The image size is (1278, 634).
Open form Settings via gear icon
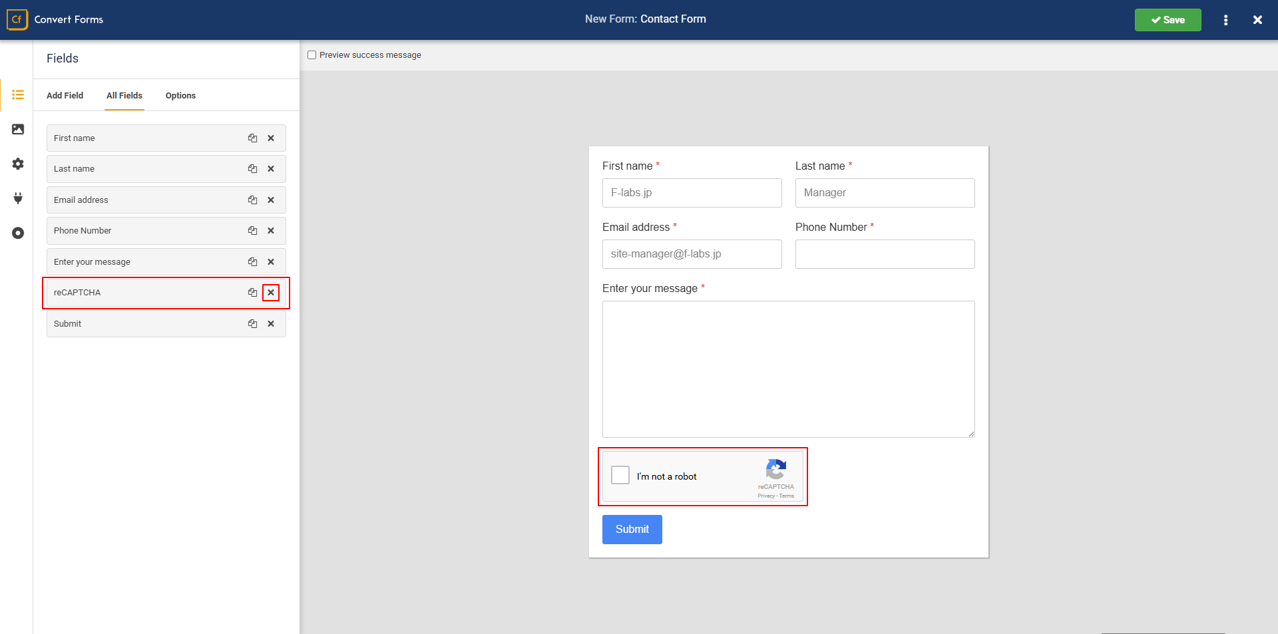point(18,164)
